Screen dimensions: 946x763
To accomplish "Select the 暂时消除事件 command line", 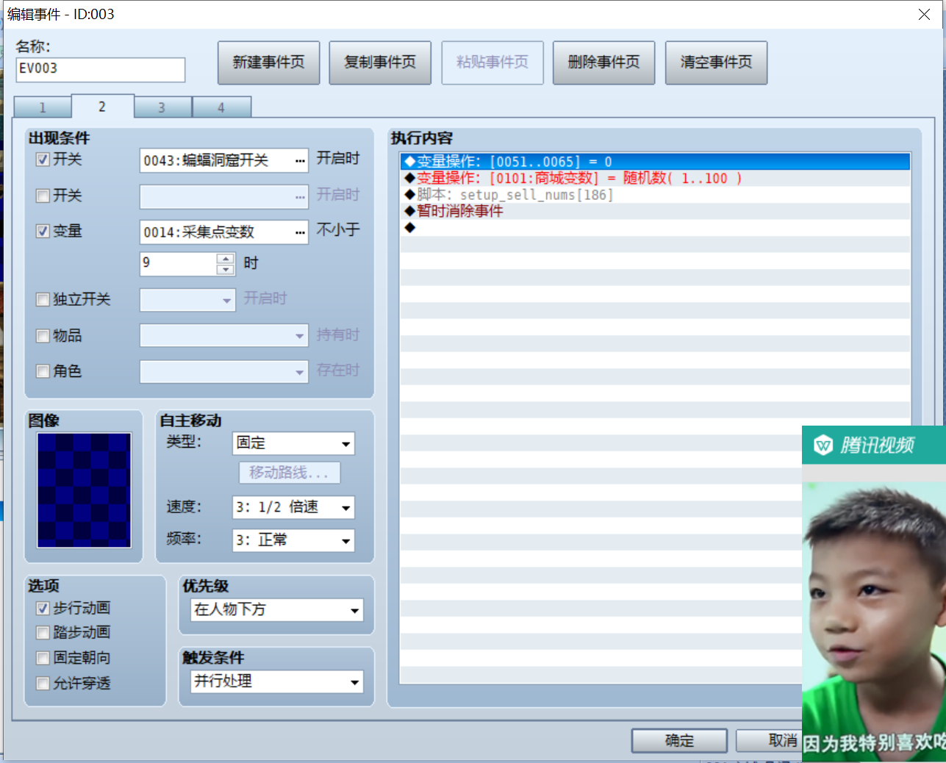I will pyautogui.click(x=656, y=211).
